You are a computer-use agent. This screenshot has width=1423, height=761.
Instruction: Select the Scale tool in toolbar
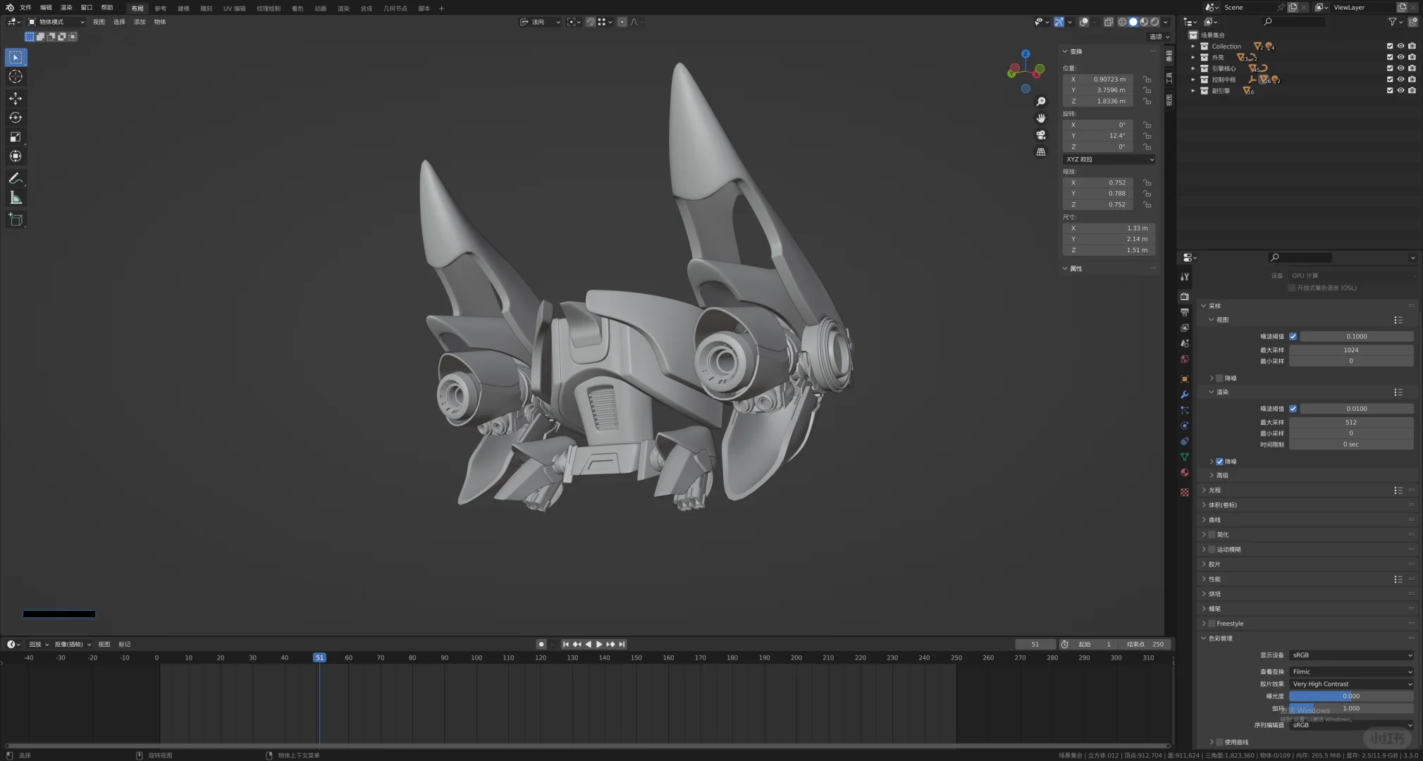pyautogui.click(x=16, y=137)
